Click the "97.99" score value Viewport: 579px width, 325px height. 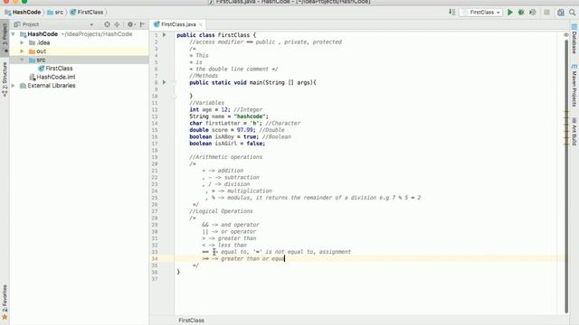point(244,130)
